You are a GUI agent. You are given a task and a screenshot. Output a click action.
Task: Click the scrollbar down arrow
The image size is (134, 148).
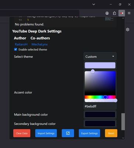click(x=123, y=138)
